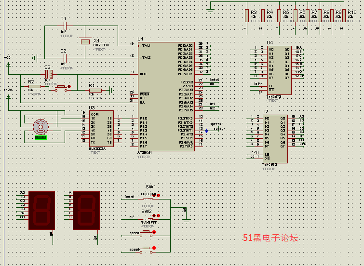364x266 pixels.
Task: Click the SW1 switch contact symbol
Action: [148, 199]
